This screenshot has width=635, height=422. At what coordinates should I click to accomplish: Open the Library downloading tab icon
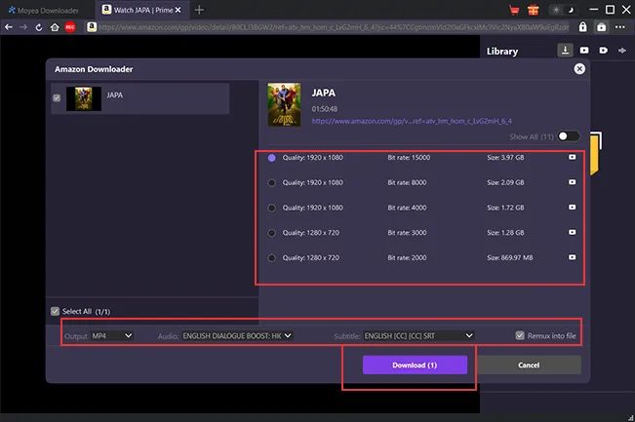[565, 50]
